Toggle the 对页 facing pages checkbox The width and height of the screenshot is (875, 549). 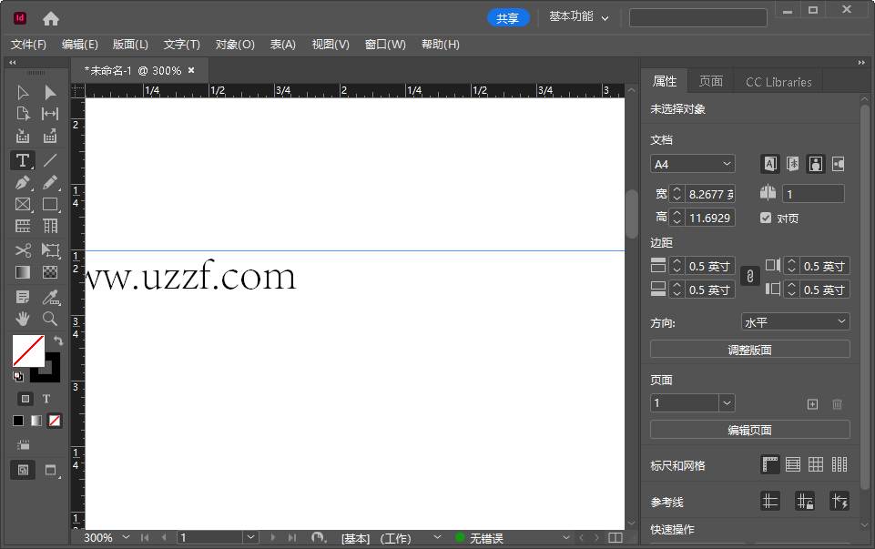click(766, 218)
